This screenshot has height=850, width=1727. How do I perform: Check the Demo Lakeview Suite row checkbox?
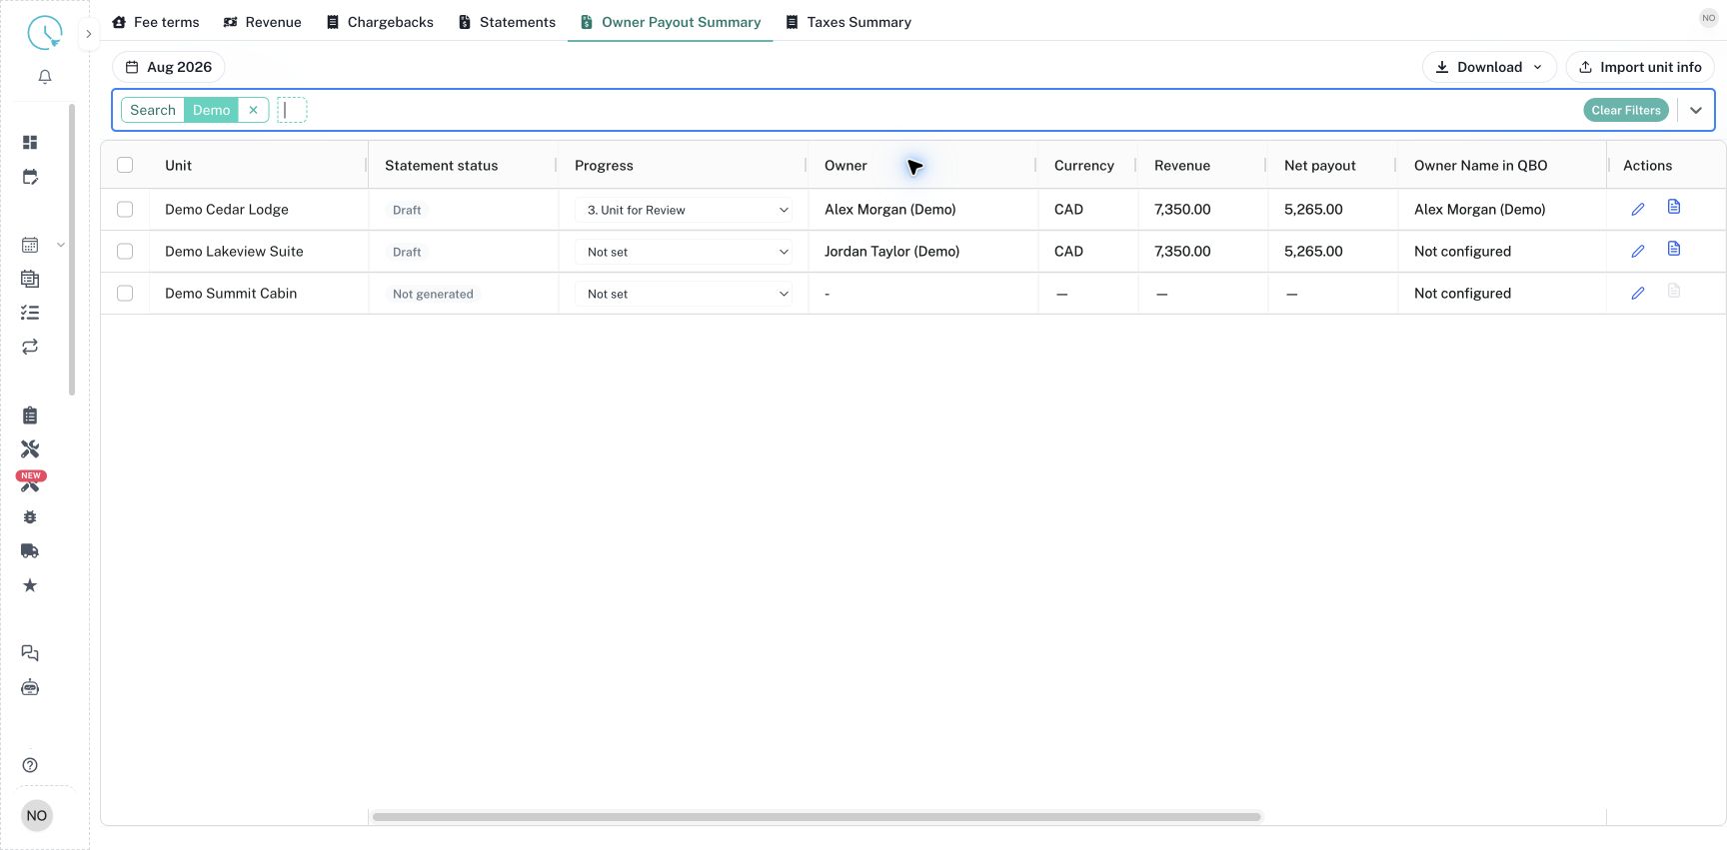[125, 252]
